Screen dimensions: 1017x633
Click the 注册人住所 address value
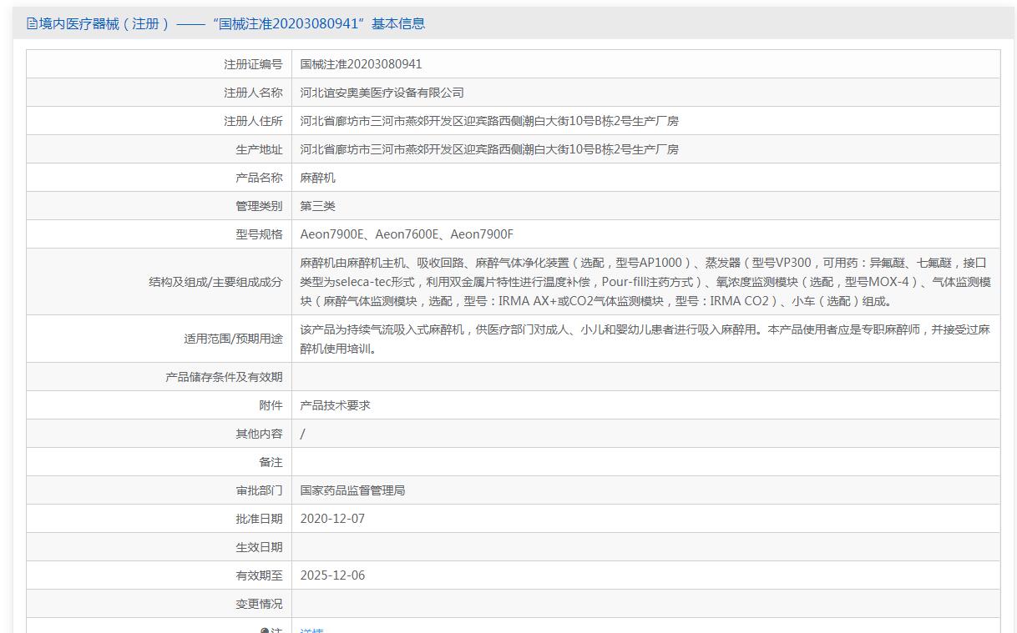(488, 121)
